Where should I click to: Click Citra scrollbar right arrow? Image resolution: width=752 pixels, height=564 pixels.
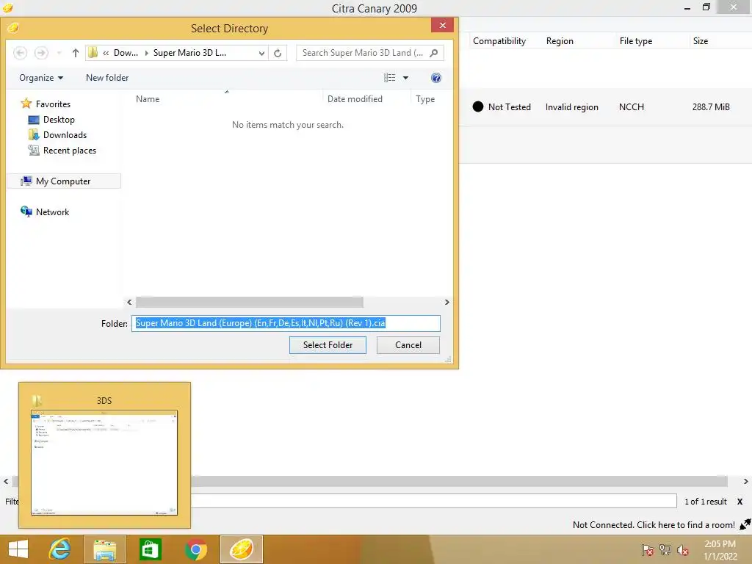pyautogui.click(x=746, y=481)
